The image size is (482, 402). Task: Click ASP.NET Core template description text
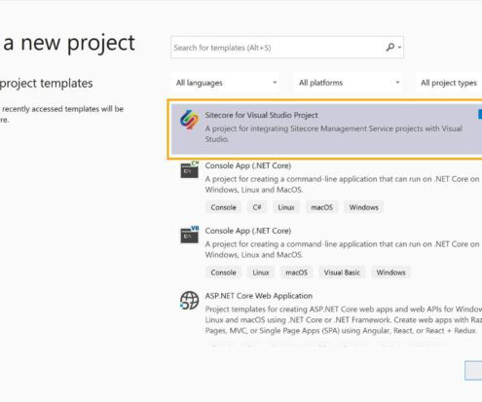click(x=344, y=320)
